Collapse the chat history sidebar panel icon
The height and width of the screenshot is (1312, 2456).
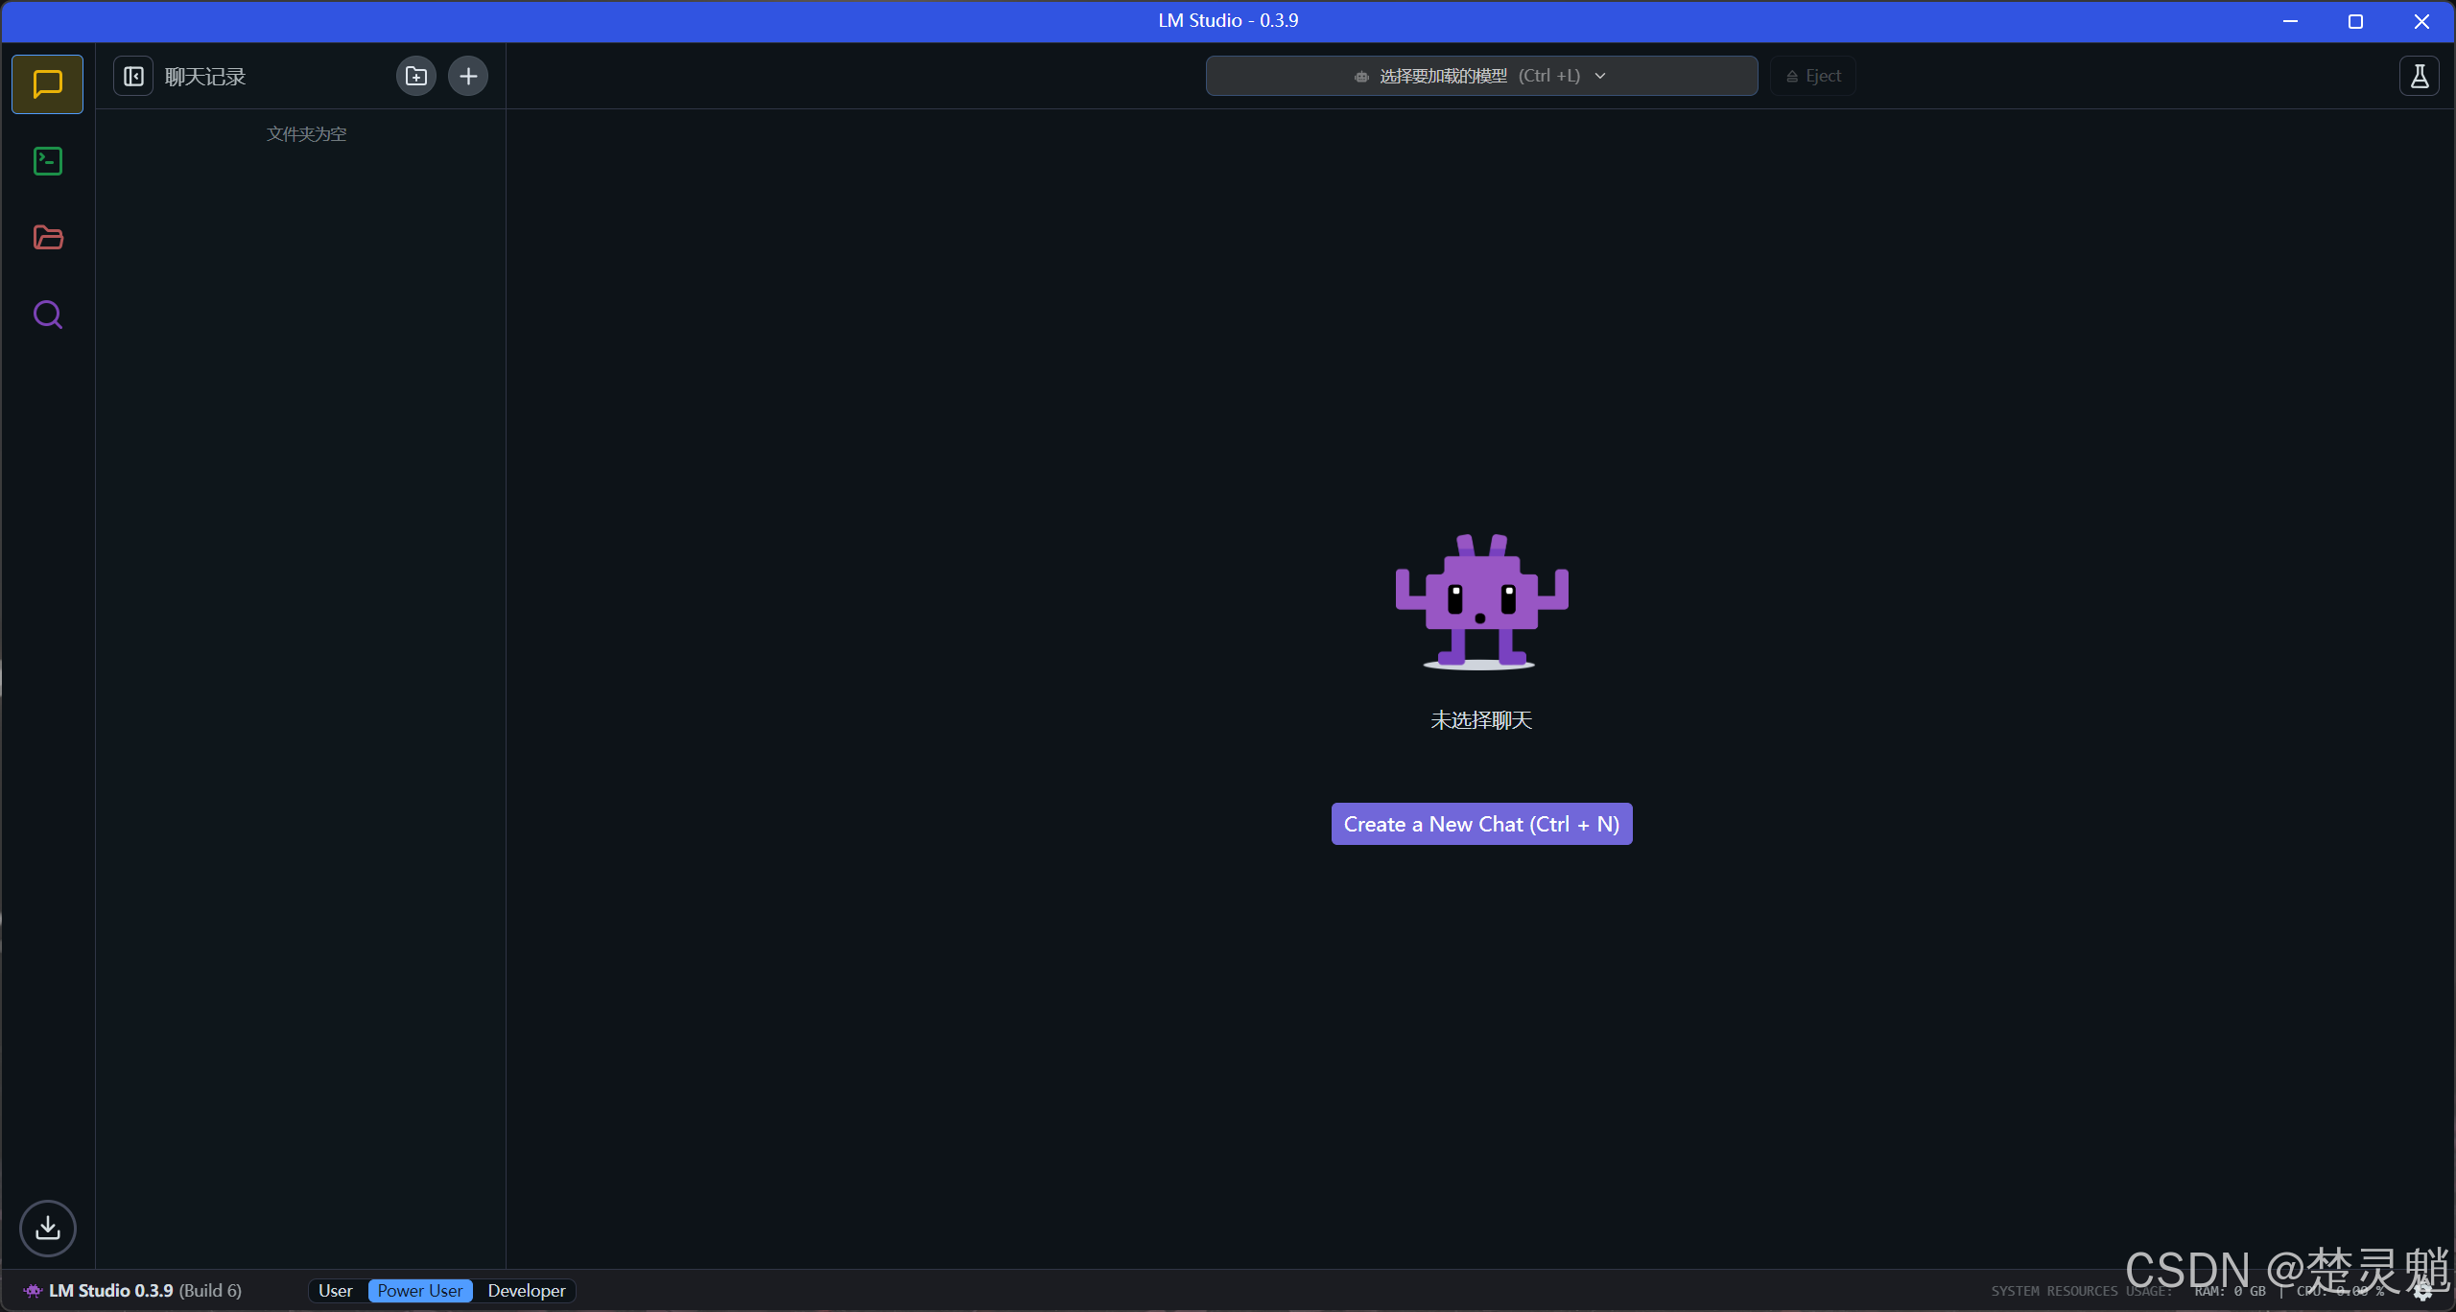[133, 76]
